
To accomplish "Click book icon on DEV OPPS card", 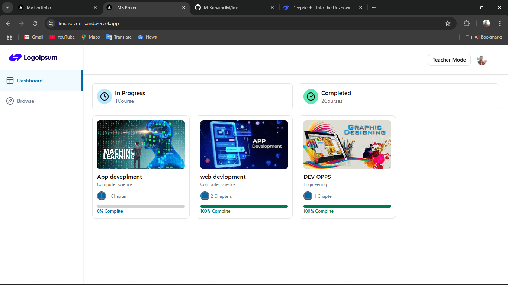I will tap(308, 196).
